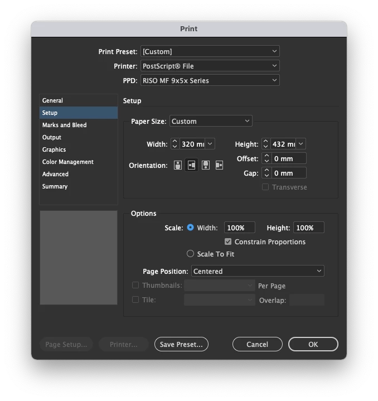The image size is (378, 401).
Task: Open the Print Preset dropdown
Action: (210, 51)
